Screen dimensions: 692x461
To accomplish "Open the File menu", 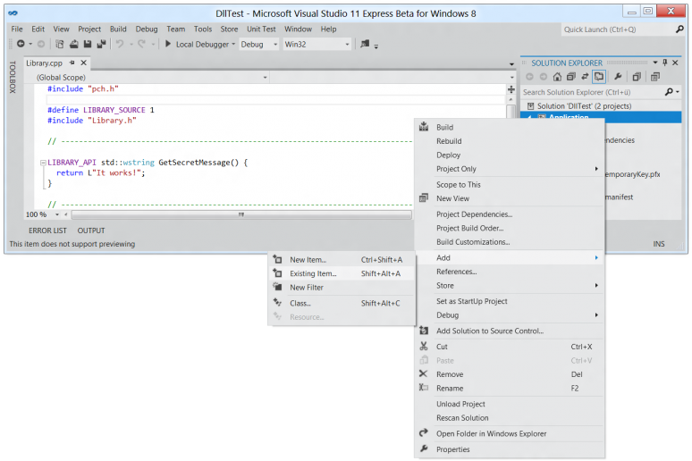I will click(17, 29).
